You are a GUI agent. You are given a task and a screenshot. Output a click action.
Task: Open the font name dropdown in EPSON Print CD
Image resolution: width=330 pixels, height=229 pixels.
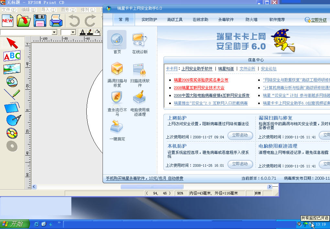tap(54, 32)
